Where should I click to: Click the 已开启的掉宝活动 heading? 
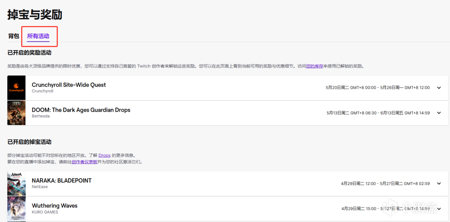[x=30, y=142]
